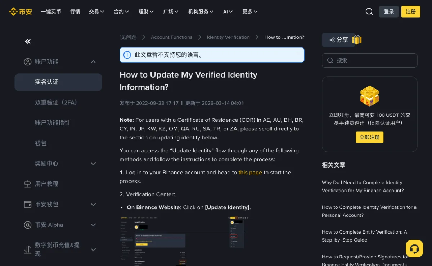
Task: Click the Binance Alpha icon in the sidebar
Action: point(28,225)
